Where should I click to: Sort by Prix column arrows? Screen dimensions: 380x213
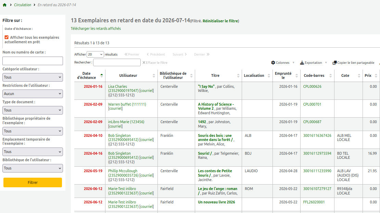point(376,75)
